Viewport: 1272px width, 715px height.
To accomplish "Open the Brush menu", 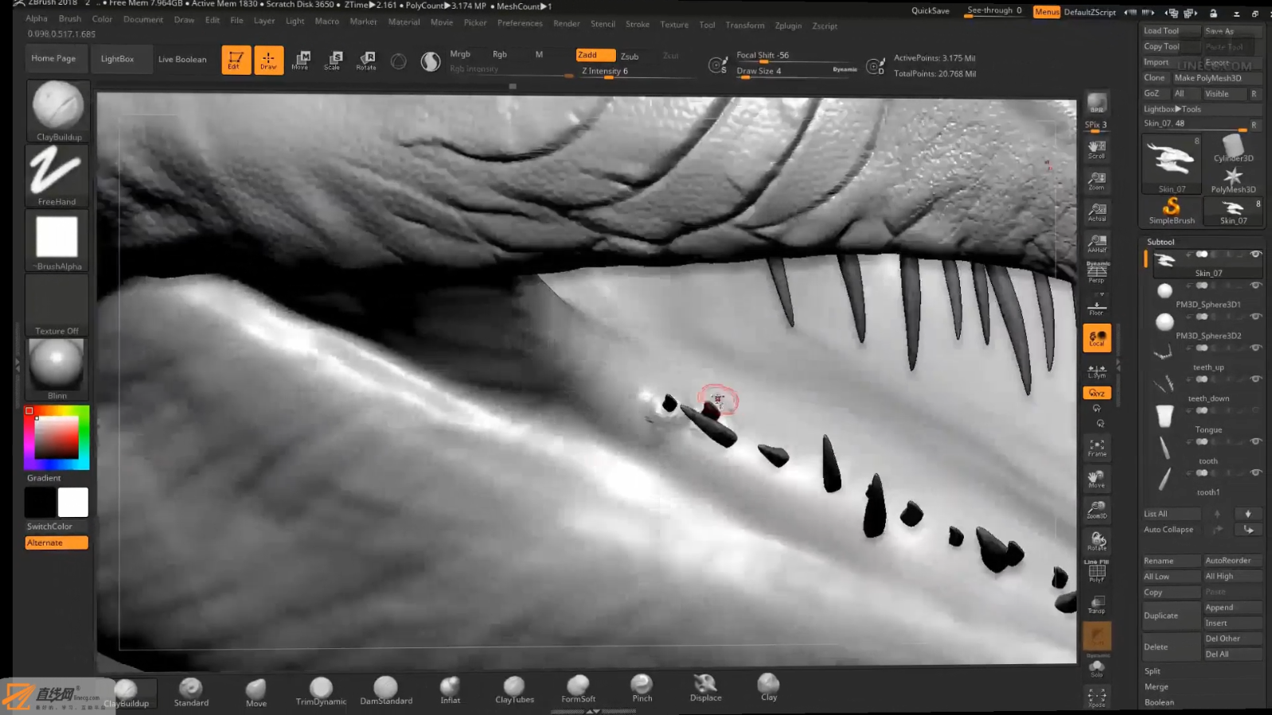I will 70,18.
